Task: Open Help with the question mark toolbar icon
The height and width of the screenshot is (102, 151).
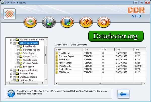Action: tap(86, 22)
